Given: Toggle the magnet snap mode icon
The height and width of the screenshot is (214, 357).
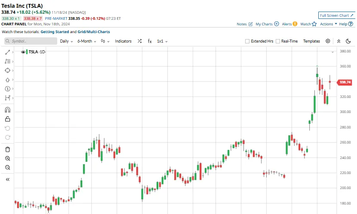Looking at the screenshot, I should pyautogui.click(x=7, y=110).
